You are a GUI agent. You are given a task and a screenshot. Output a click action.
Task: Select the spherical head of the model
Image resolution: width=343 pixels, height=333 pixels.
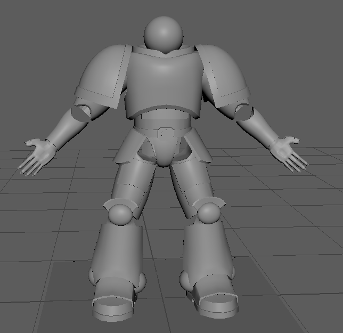point(164,34)
